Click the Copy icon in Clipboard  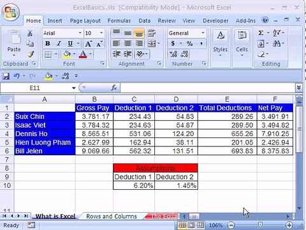coord(30,43)
